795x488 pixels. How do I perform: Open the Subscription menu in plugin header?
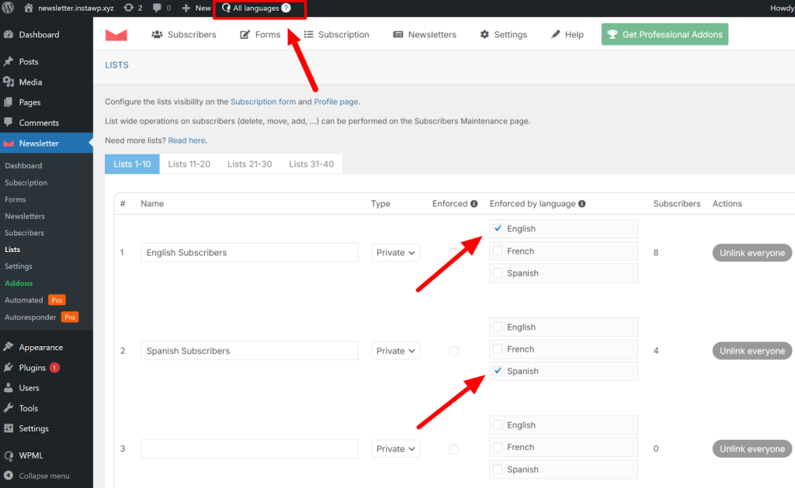pos(337,34)
